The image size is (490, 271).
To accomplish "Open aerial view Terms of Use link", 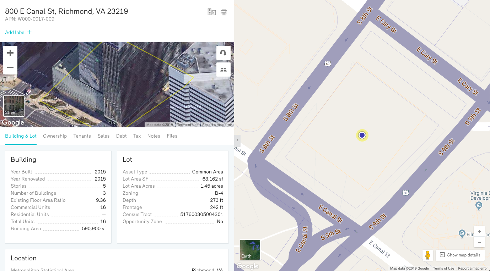I will point(188,125).
